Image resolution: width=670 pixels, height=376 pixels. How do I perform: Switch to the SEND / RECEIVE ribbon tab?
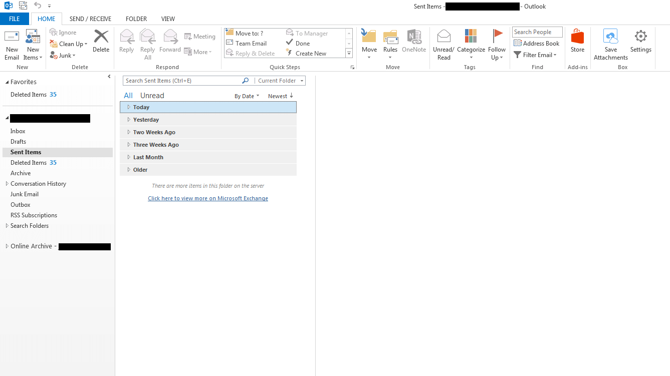[x=90, y=19]
